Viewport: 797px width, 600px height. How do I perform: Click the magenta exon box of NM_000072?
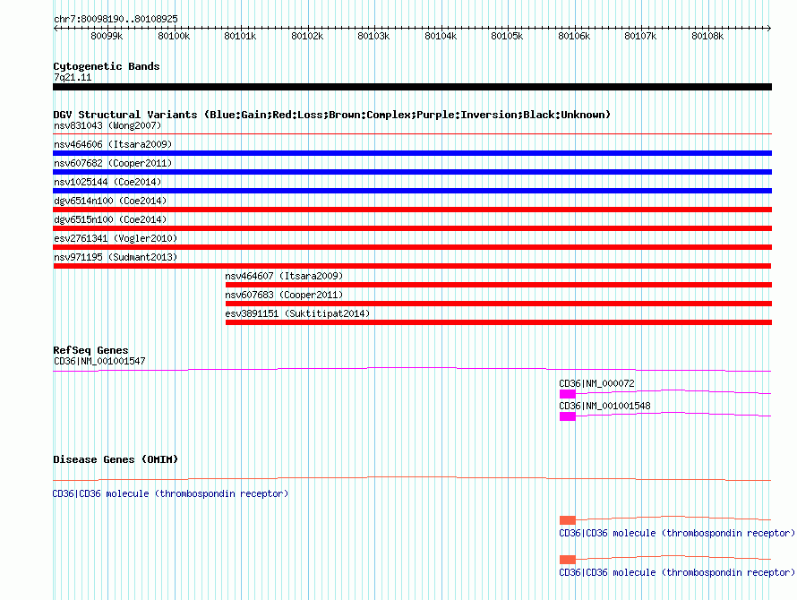click(x=567, y=394)
